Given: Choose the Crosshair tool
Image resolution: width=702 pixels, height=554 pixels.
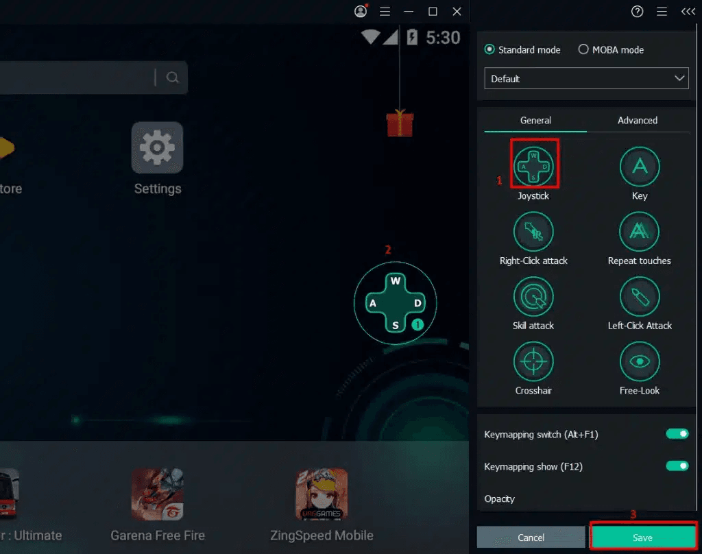Looking at the screenshot, I should coord(533,361).
